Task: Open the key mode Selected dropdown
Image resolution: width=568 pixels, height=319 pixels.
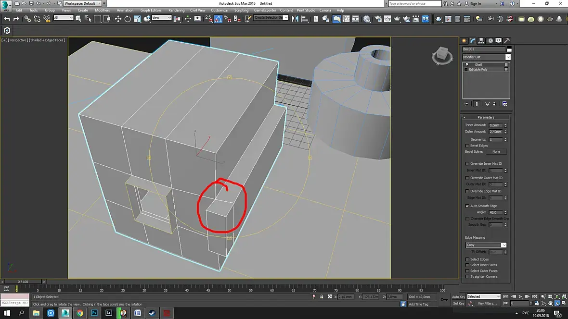Action: point(483,296)
